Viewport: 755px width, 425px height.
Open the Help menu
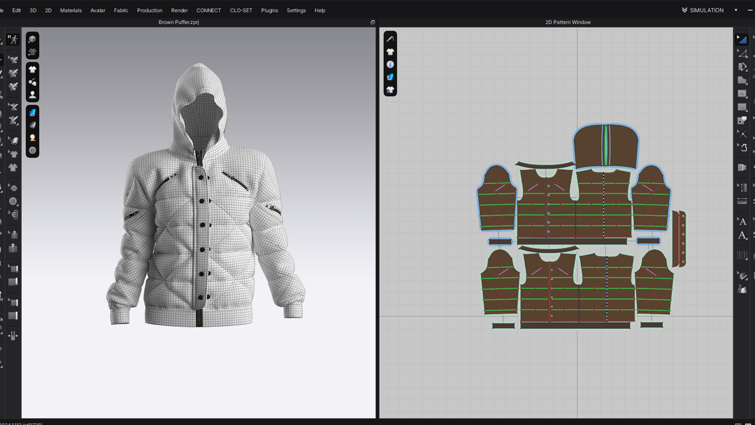point(320,10)
